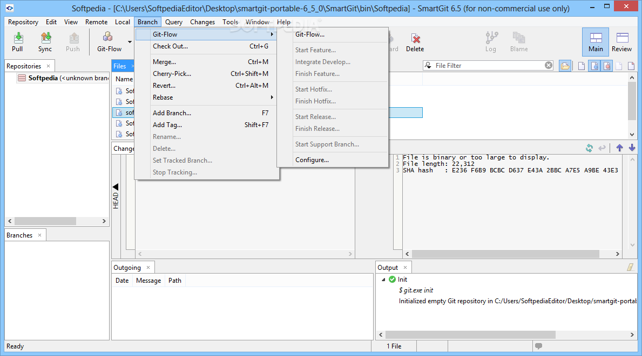
Task: Collapse the Init output tree node
Action: point(384,280)
